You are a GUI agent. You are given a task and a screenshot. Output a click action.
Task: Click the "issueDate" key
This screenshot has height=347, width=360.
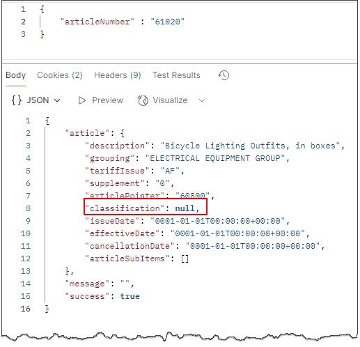coord(112,221)
